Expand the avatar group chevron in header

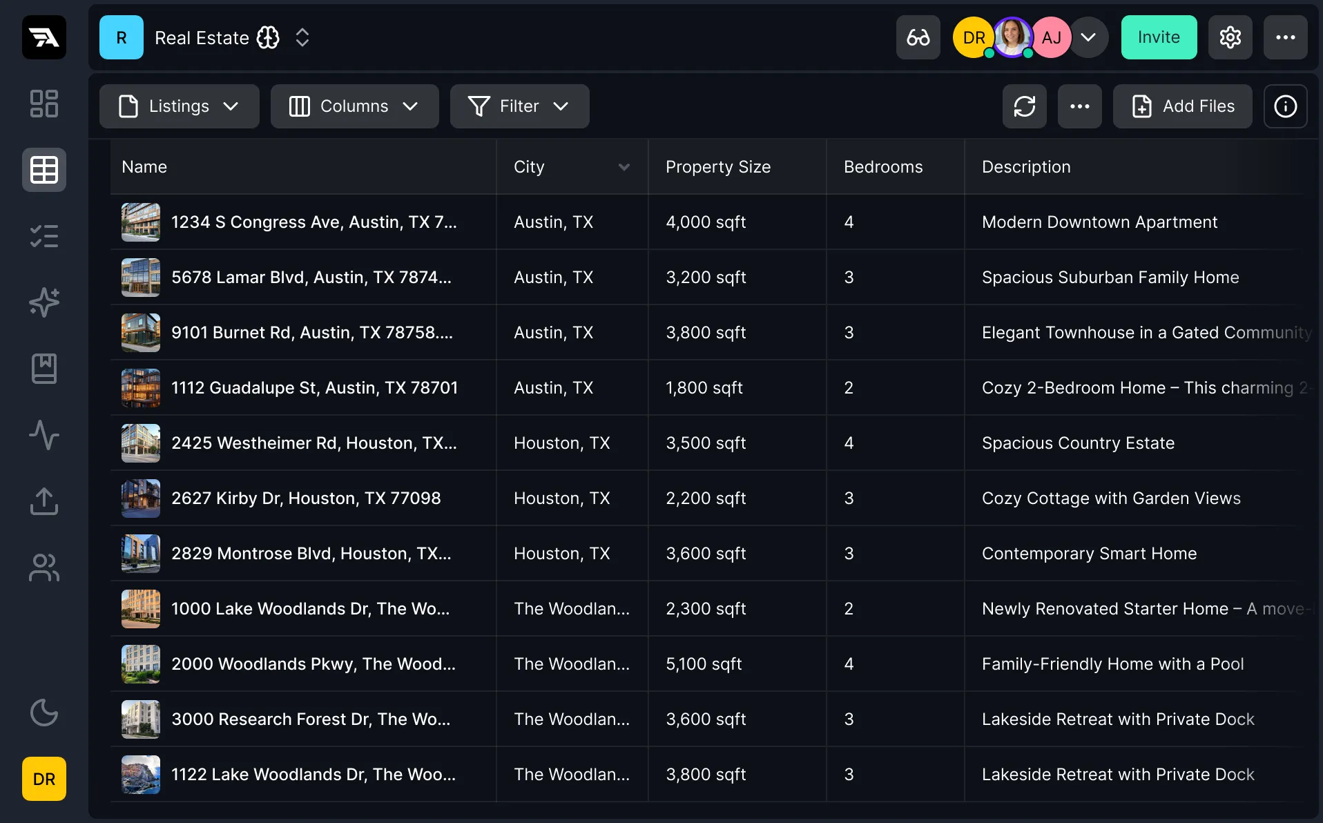1089,37
